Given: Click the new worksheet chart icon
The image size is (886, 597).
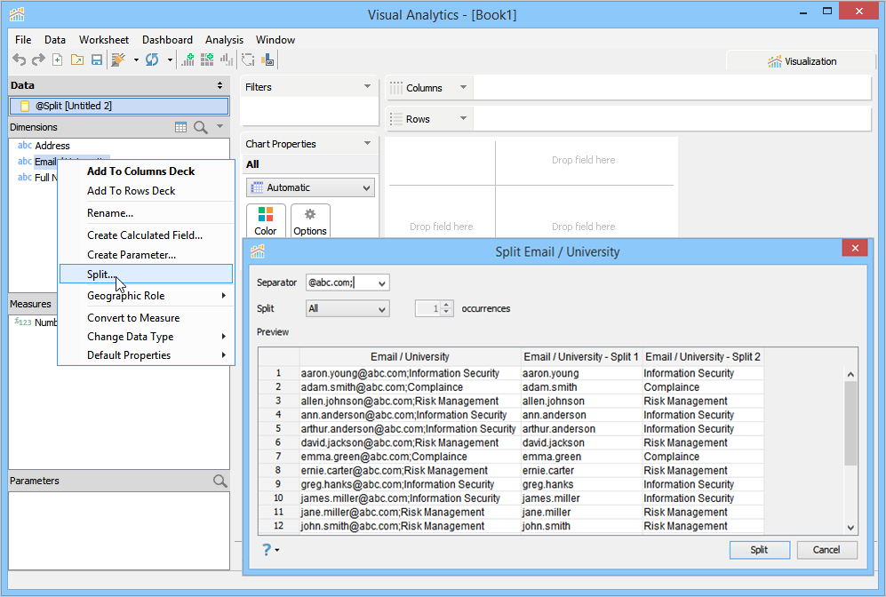Looking at the screenshot, I should pos(188,60).
